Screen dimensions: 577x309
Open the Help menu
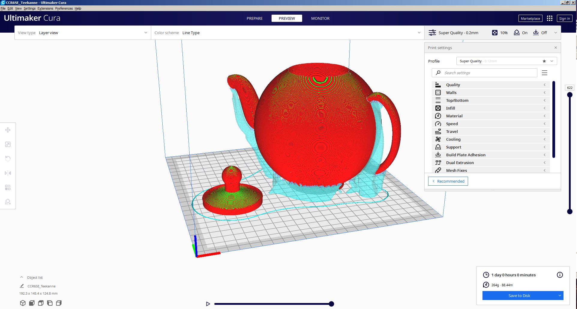[x=78, y=8]
